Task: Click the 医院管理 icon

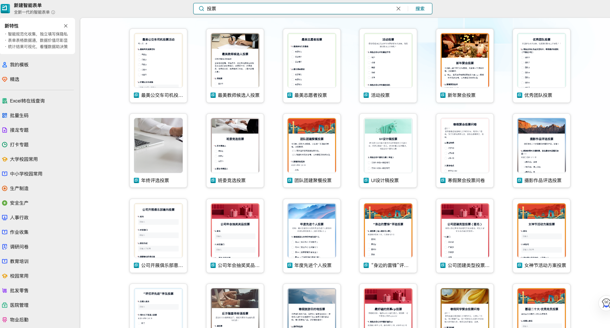Action: click(5, 305)
